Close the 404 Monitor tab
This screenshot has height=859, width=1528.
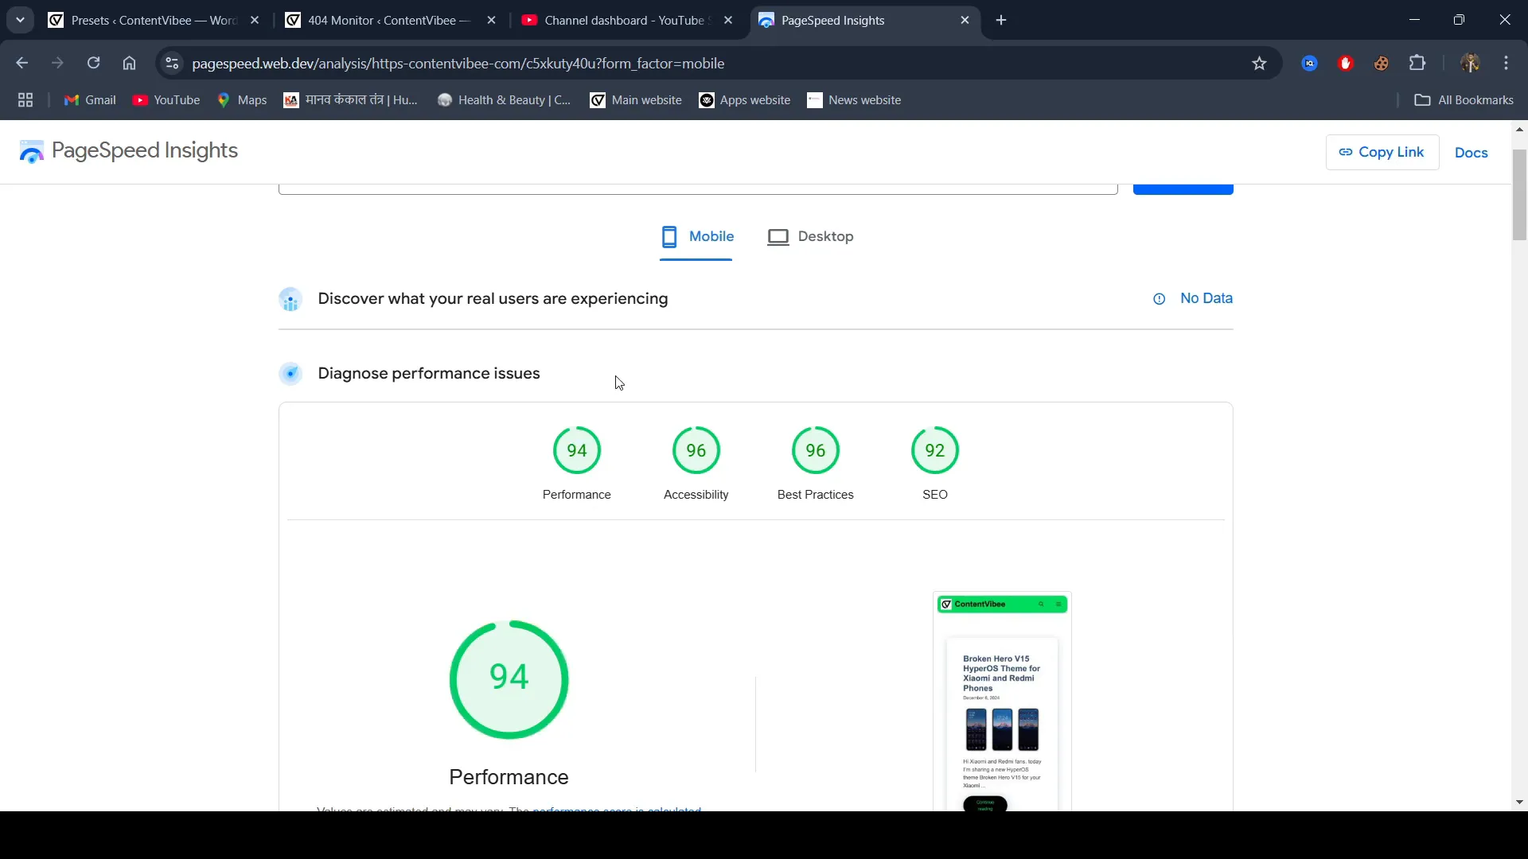(492, 20)
